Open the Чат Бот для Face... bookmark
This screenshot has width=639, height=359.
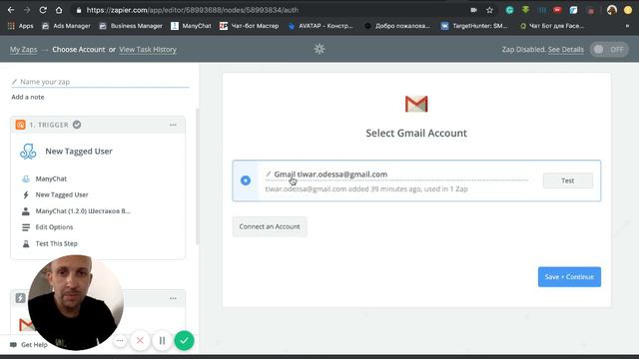(x=552, y=26)
